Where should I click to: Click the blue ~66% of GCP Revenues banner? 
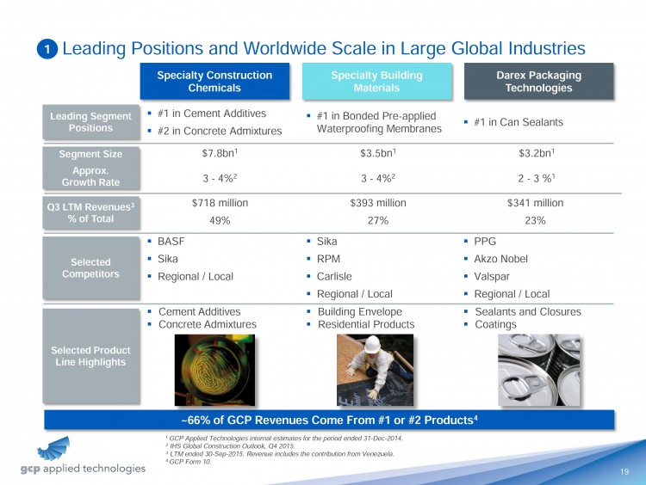330,420
